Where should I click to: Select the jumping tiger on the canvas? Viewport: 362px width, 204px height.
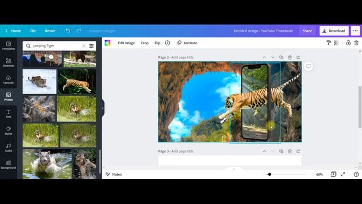click(x=258, y=100)
